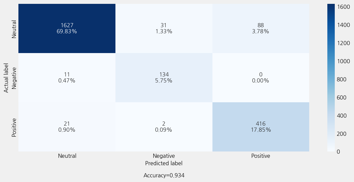This screenshot has width=354, height=182.
Task: Click the Neutral label on the y-axis
Action: point(14,29)
